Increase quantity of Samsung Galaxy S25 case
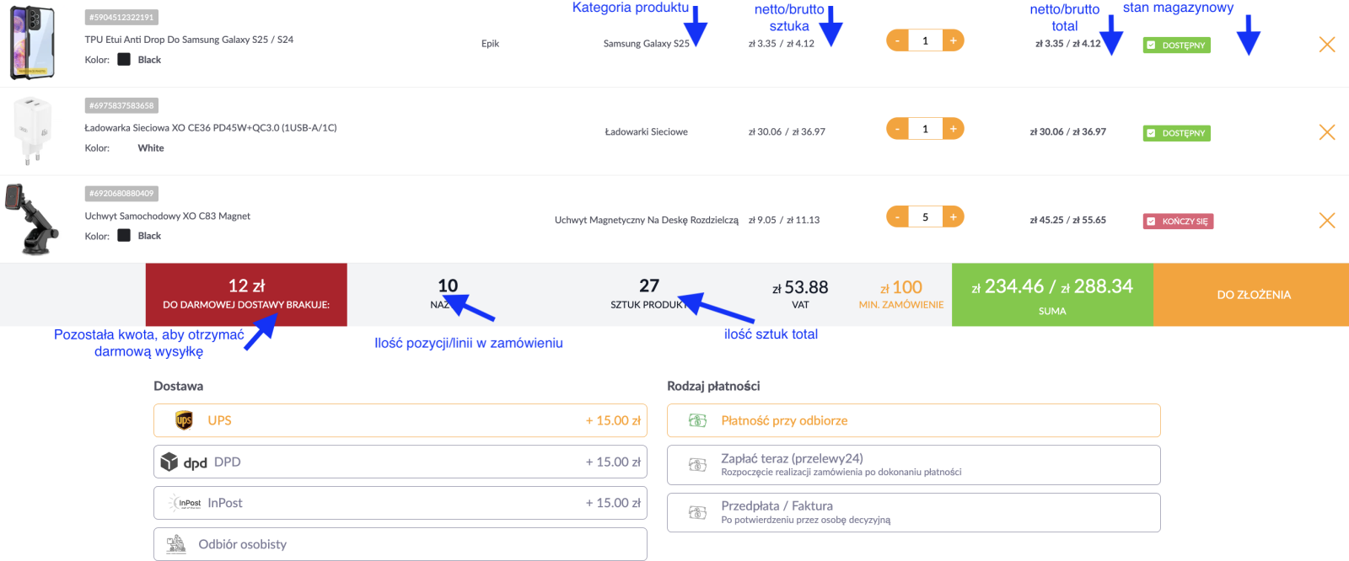Image resolution: width=1349 pixels, height=561 pixels. (953, 40)
